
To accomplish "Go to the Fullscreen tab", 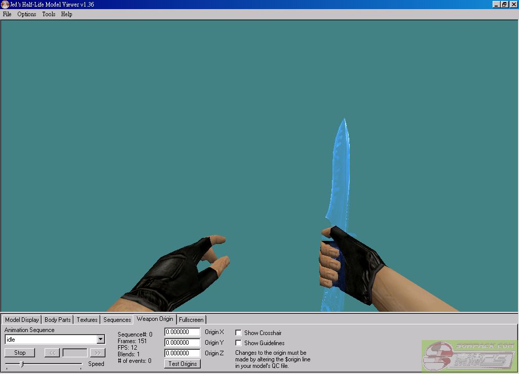I will (191, 320).
